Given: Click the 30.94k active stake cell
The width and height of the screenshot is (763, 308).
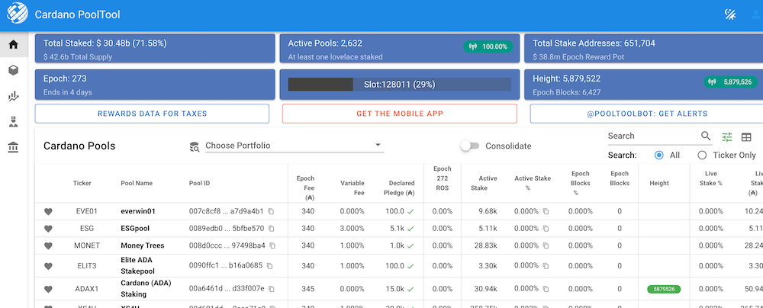Looking at the screenshot, I should 485,289.
